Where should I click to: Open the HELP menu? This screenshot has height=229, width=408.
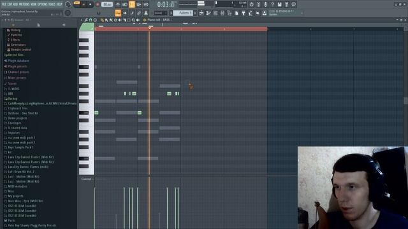tap(59, 4)
